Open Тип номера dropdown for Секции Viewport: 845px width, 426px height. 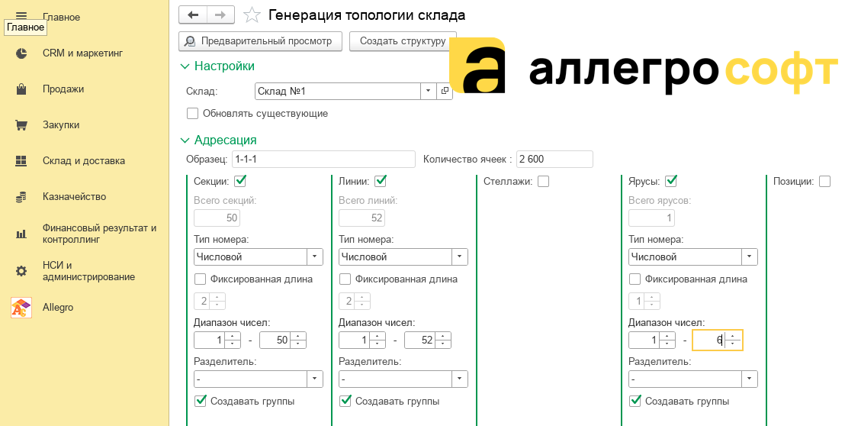pyautogui.click(x=315, y=257)
